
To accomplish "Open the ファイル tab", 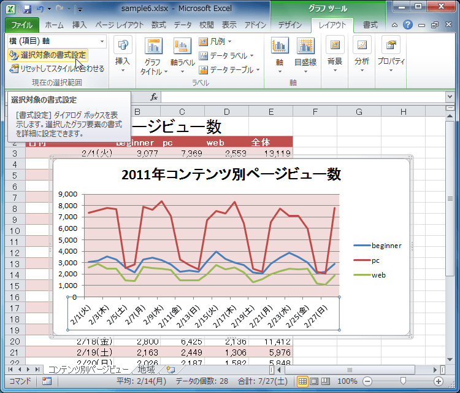I will pyautogui.click(x=22, y=25).
